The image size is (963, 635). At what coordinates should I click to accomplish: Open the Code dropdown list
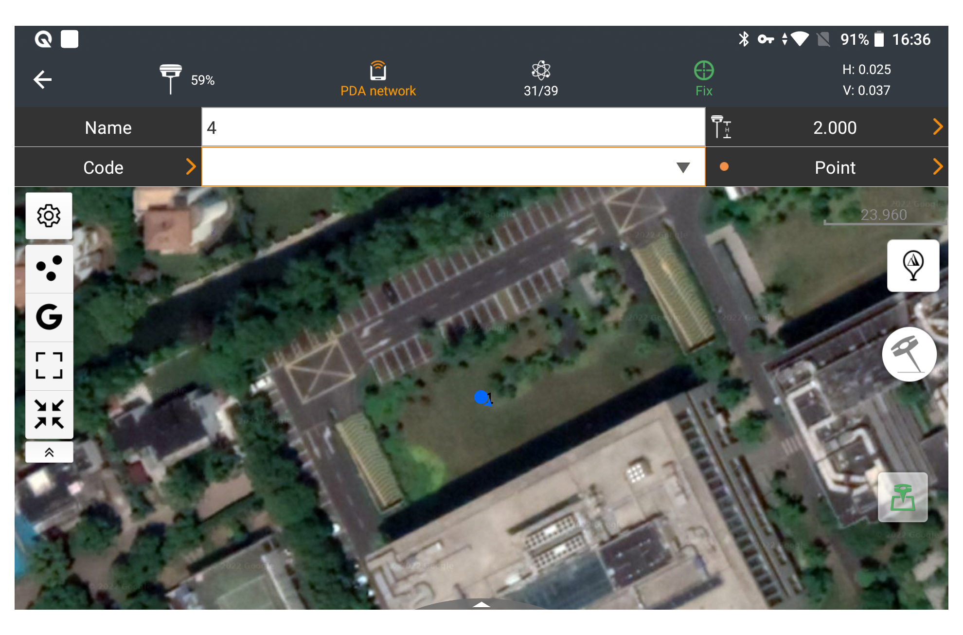683,167
